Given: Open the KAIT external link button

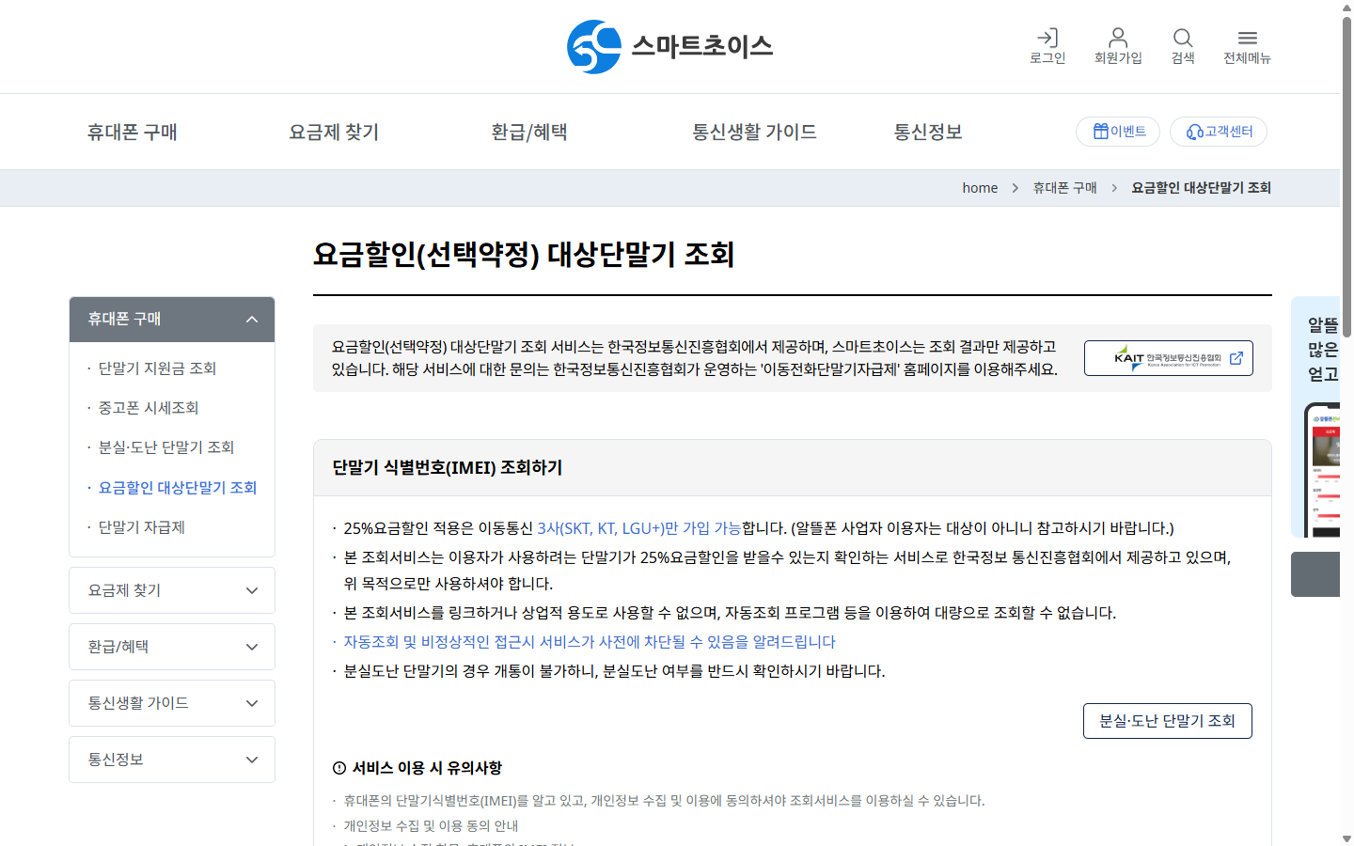Looking at the screenshot, I should (x=1169, y=358).
